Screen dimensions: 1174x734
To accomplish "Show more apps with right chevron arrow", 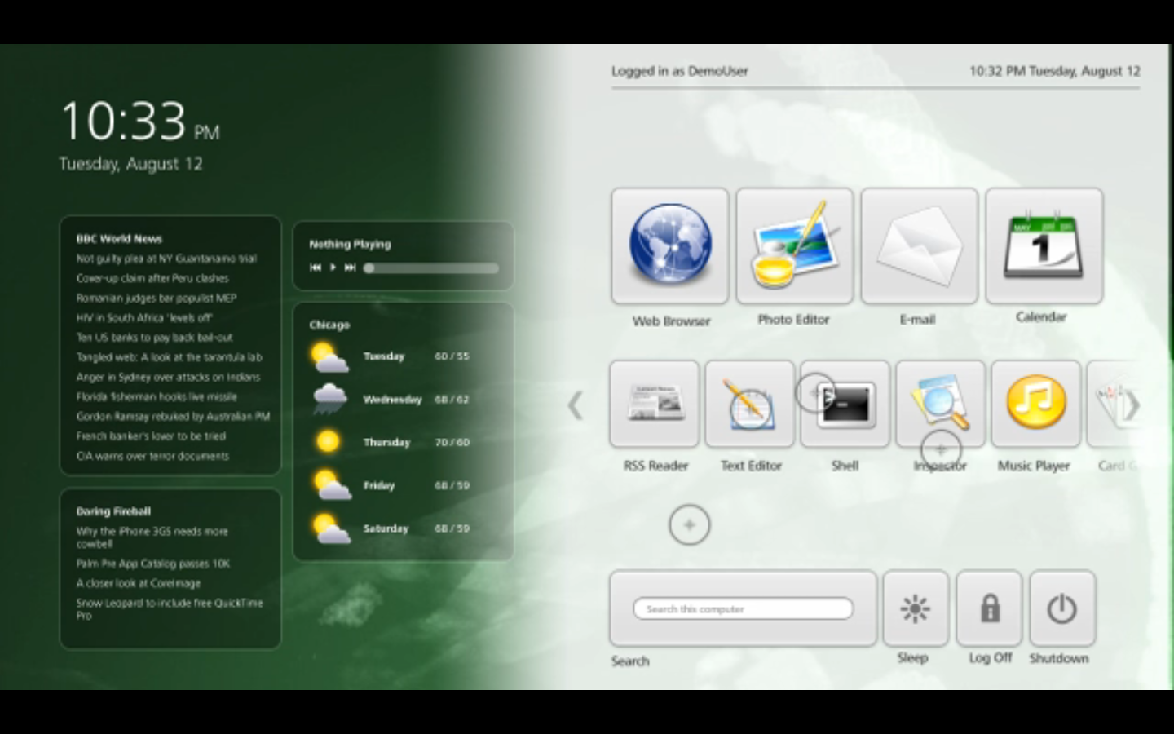I will pyautogui.click(x=1132, y=405).
